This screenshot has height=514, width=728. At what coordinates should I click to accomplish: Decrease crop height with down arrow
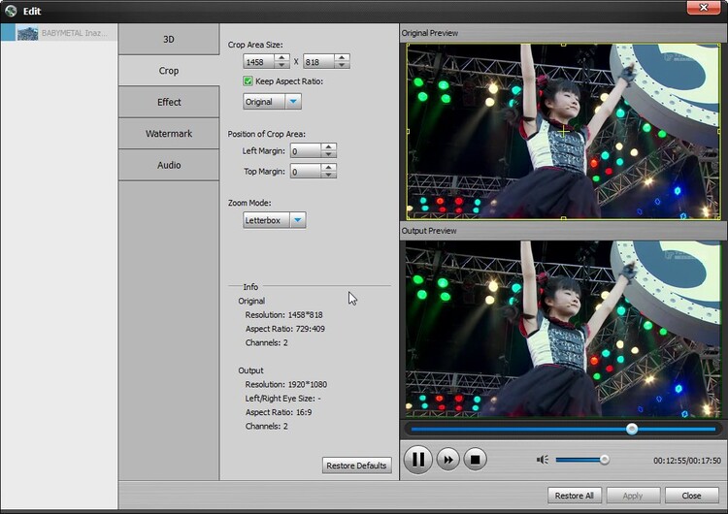[x=342, y=65]
